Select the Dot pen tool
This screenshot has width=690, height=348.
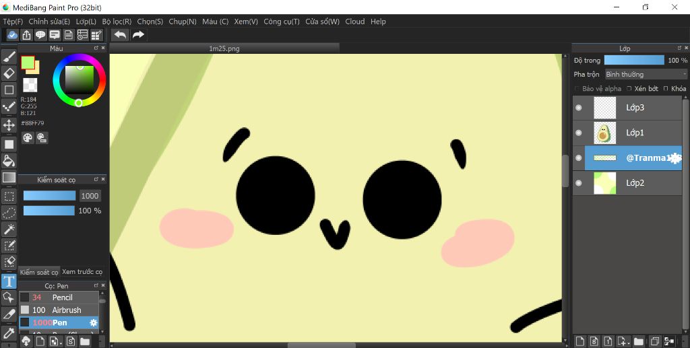point(9,107)
